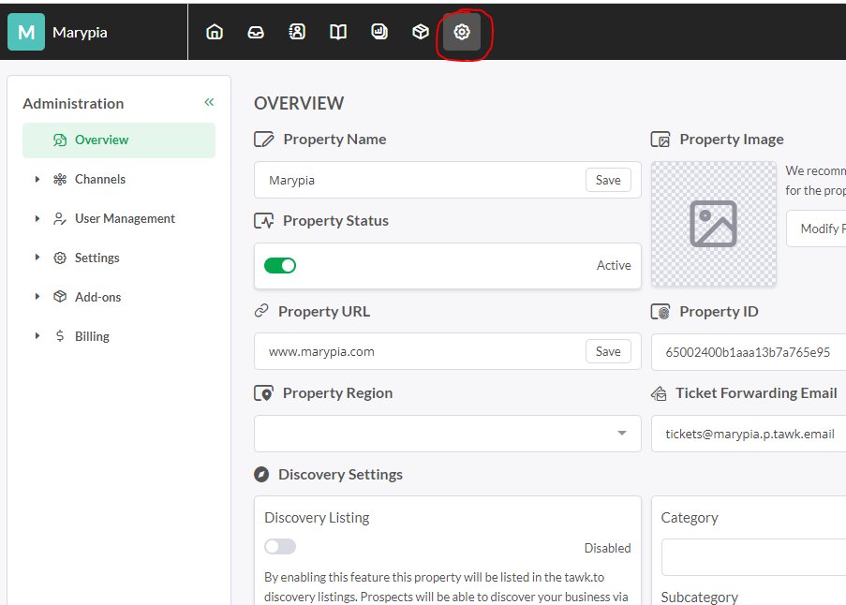The height and width of the screenshot is (605, 846).
Task: Open the Administration gear icon in top bar
Action: click(462, 32)
